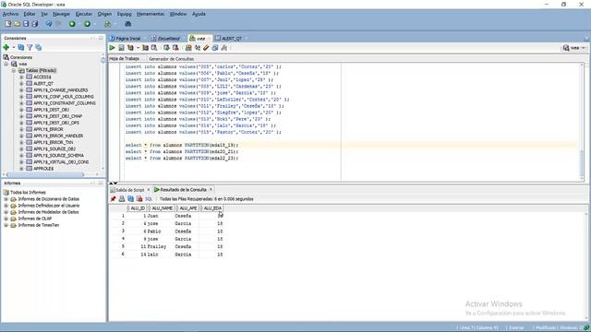Screen dimensions: 591x332
Task: Click the Rollback icon in worksheet toolbar
Action: pyautogui.click(x=175, y=48)
